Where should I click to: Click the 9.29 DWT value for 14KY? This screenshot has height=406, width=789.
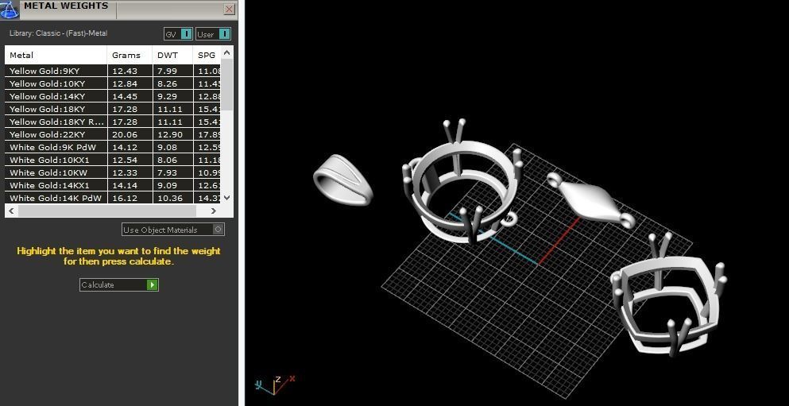pos(167,96)
